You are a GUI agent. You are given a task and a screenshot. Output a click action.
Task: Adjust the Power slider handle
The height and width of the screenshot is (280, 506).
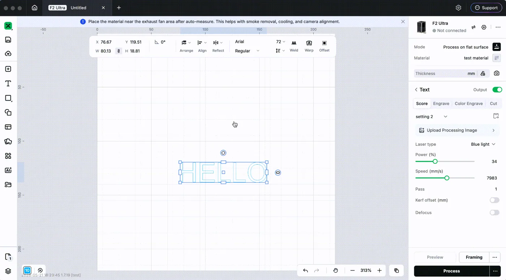click(x=435, y=161)
